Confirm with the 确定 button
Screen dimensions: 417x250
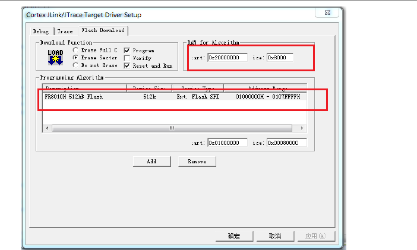[234, 236]
